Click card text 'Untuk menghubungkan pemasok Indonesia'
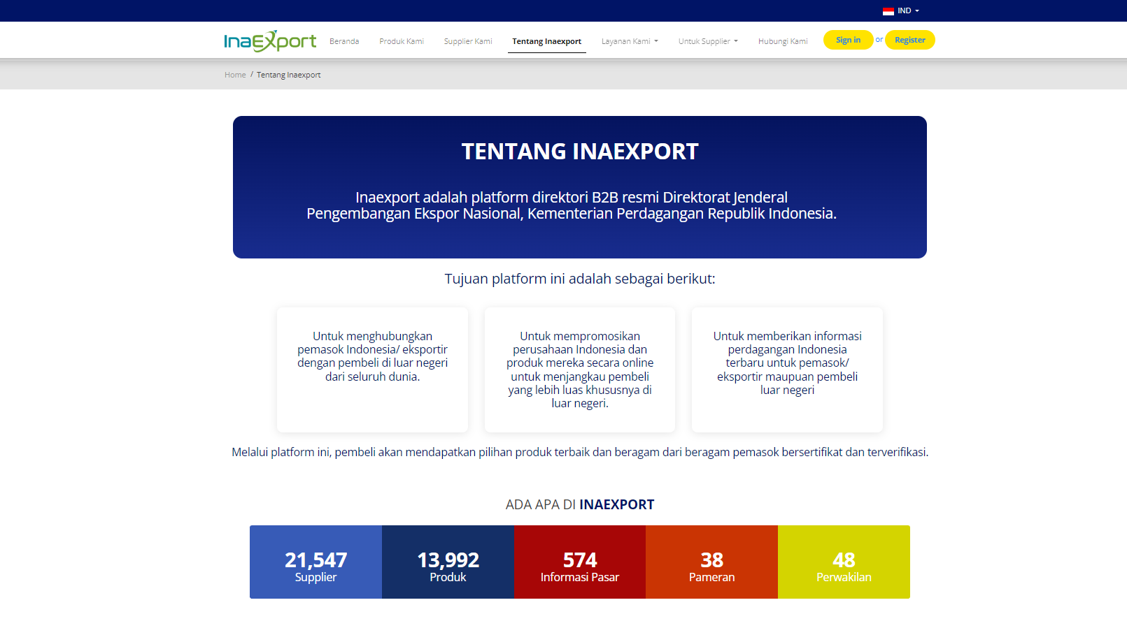The image size is (1127, 628). tap(372, 356)
